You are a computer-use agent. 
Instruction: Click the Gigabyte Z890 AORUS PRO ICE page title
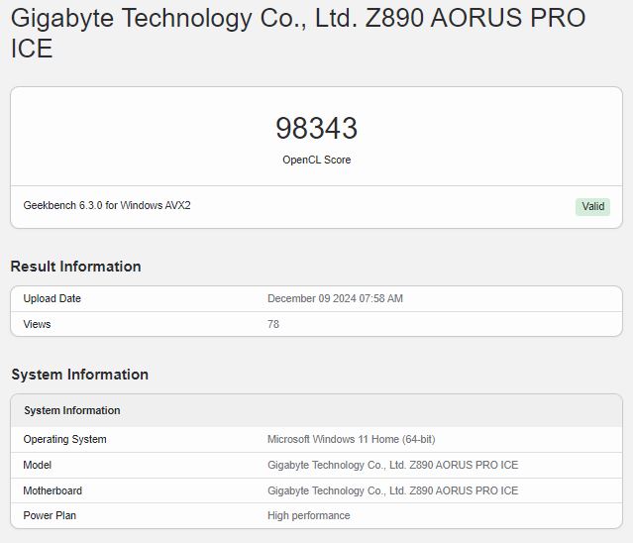pyautogui.click(x=298, y=33)
